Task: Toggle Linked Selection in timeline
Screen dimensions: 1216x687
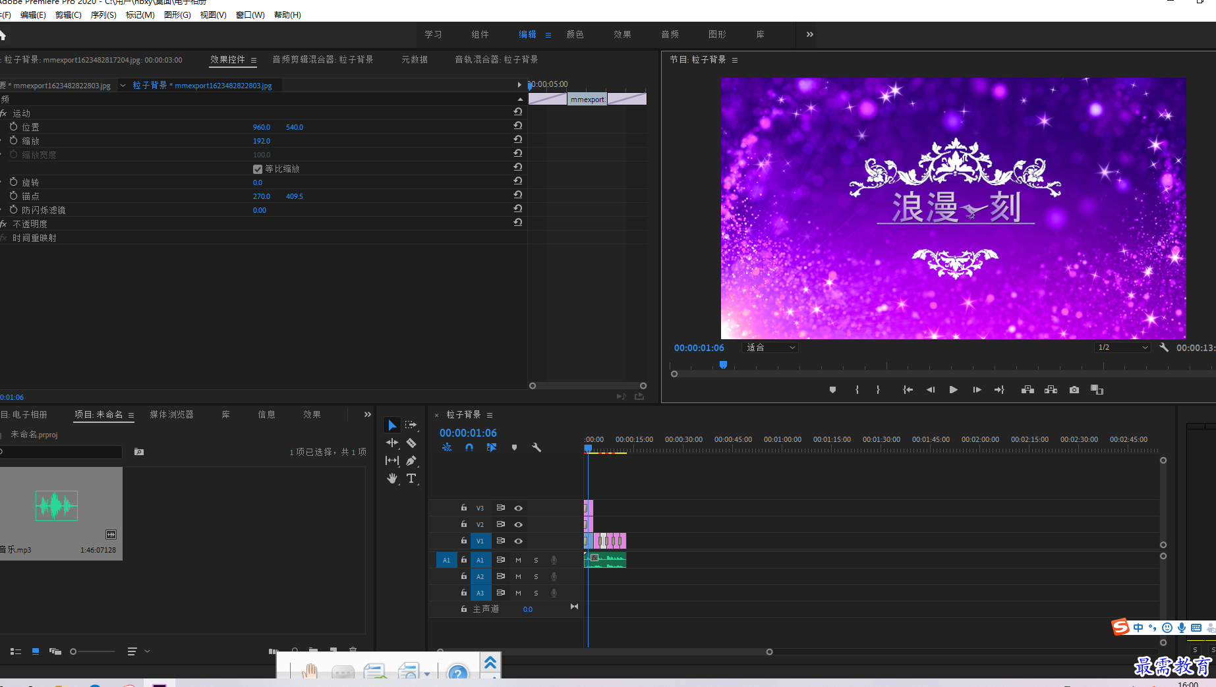Action: tap(492, 447)
